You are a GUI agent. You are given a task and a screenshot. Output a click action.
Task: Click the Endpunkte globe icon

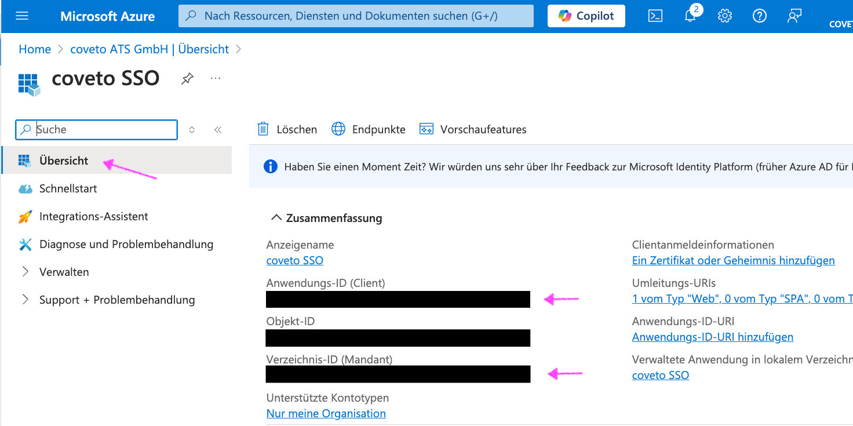click(x=338, y=129)
